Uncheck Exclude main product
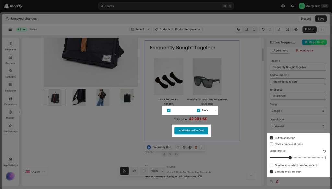 [271, 172]
